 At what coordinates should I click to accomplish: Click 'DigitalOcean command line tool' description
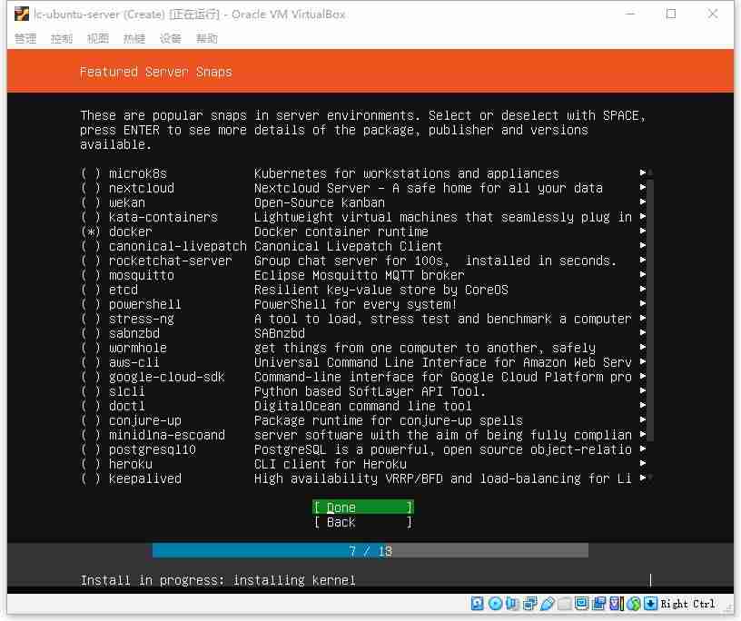pos(363,406)
